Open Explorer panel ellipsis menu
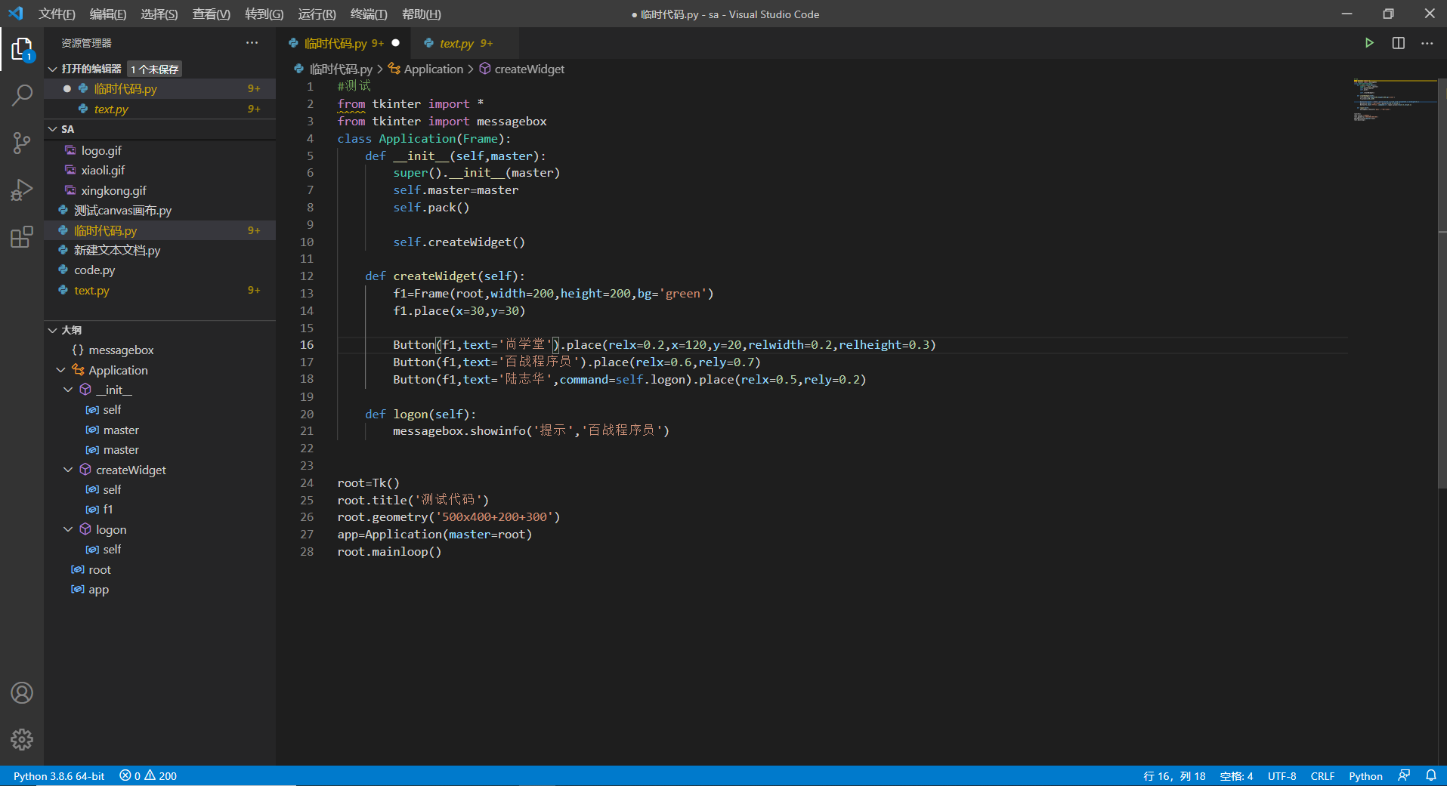The width and height of the screenshot is (1447, 786). pyautogui.click(x=252, y=43)
